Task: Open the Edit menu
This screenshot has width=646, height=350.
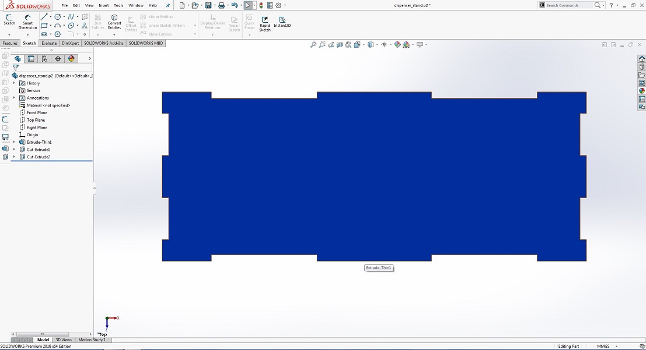Action: (76, 5)
